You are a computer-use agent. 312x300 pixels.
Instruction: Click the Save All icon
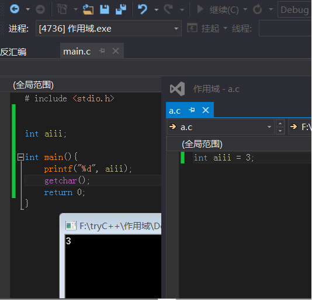(121, 9)
